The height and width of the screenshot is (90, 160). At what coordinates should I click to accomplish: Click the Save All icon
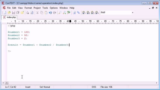(x=18, y=13)
